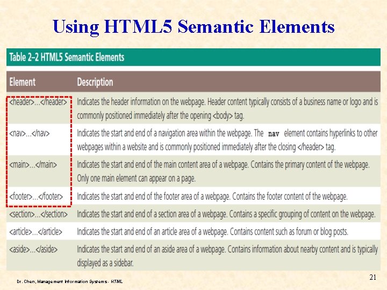Select the <main>...</main> element cell
387x290 pixels.
(x=33, y=164)
